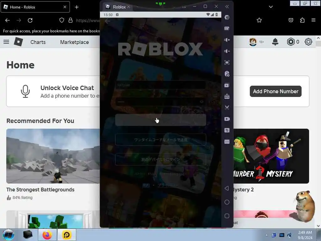Click the log in with another device button
The width and height of the screenshot is (321, 241).
[160, 159]
